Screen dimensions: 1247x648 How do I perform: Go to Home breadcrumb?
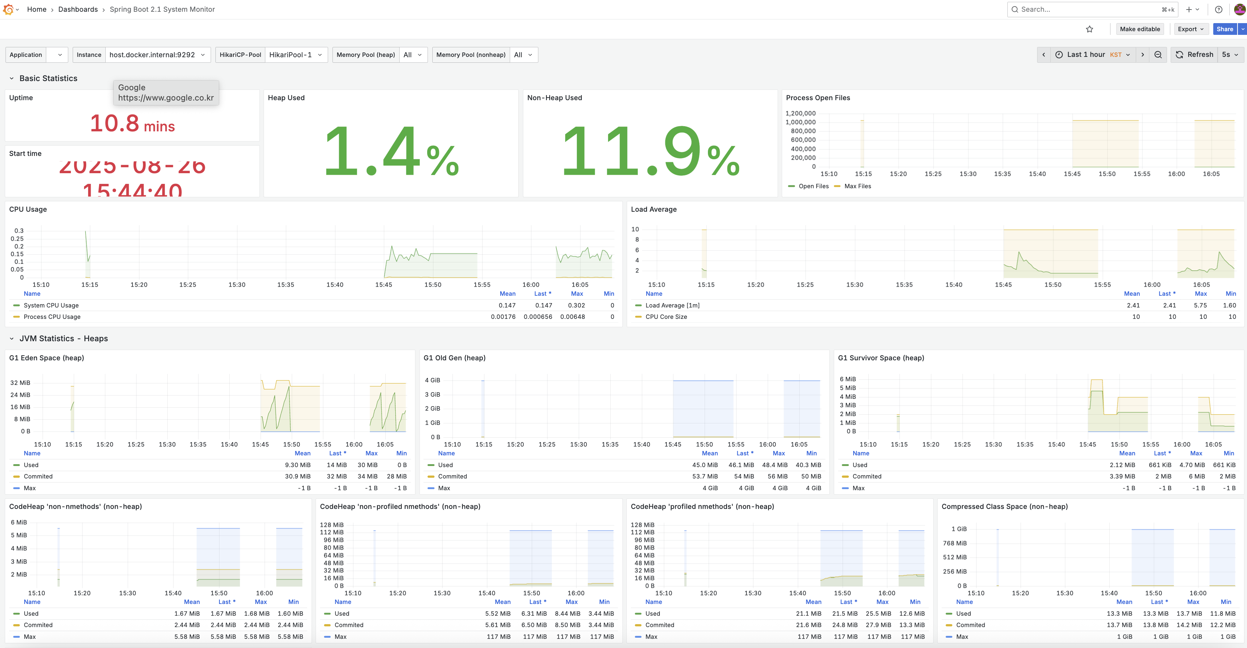[37, 9]
